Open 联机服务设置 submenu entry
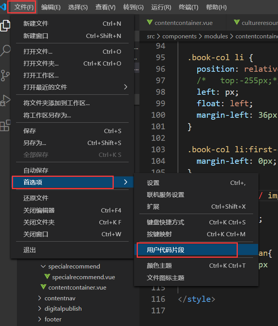The height and width of the screenshot is (326, 278). pyautogui.click(x=196, y=194)
